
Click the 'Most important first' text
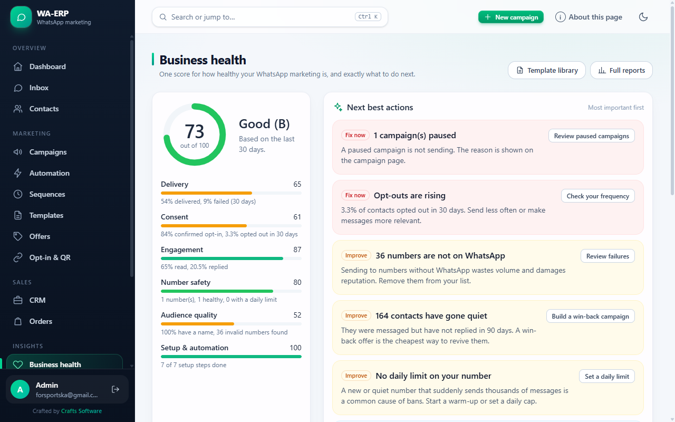point(616,108)
